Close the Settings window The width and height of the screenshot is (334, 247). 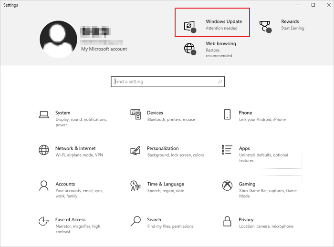click(329, 5)
